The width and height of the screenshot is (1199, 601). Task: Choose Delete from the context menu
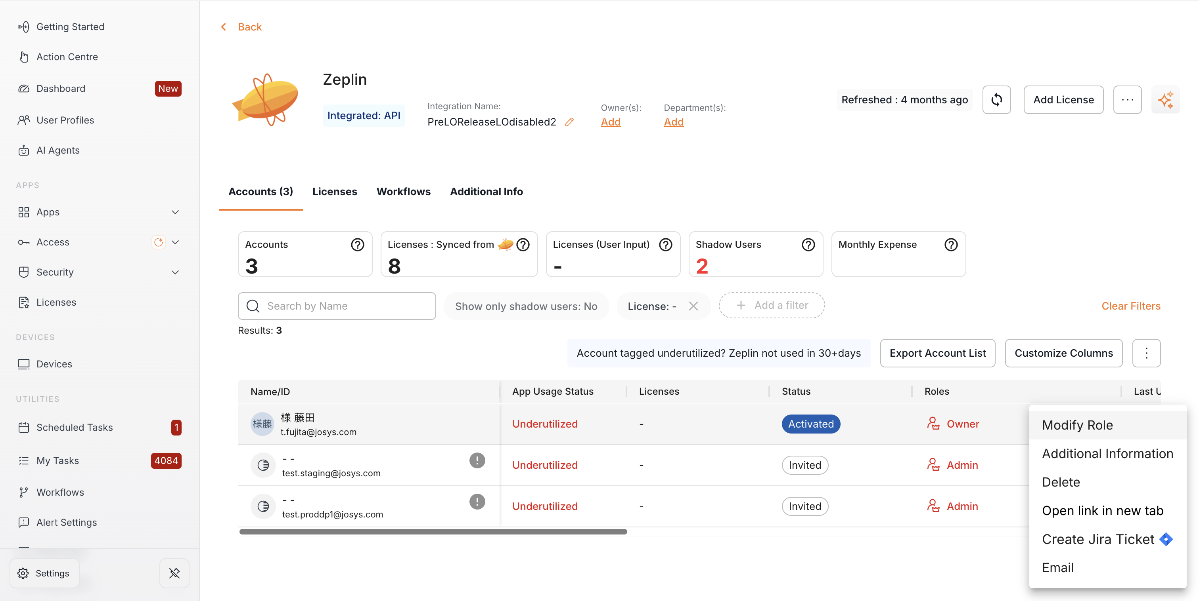click(1108, 482)
